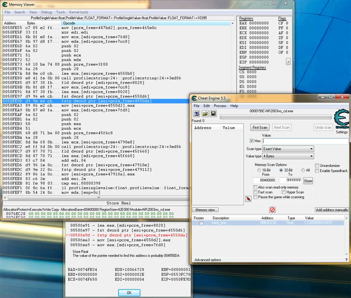351x298 pixels.
Task: Click the Settings label under the logo
Action: (x=342, y=132)
